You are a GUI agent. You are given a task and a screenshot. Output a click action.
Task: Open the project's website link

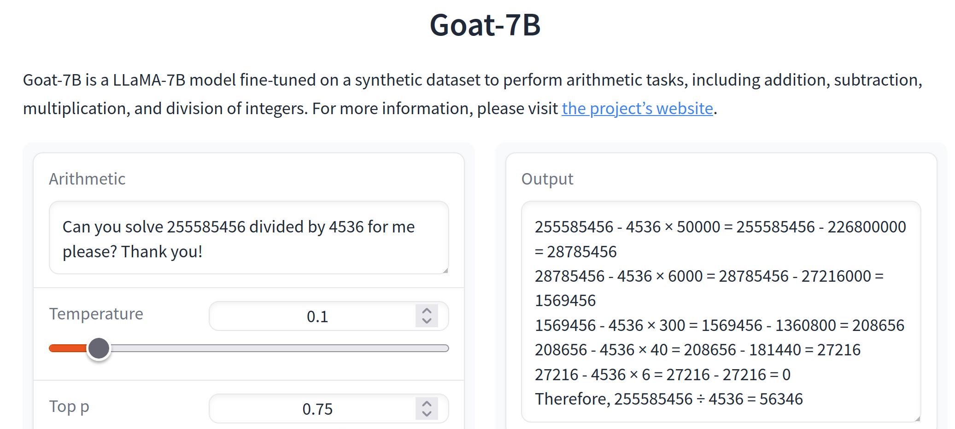pos(637,109)
